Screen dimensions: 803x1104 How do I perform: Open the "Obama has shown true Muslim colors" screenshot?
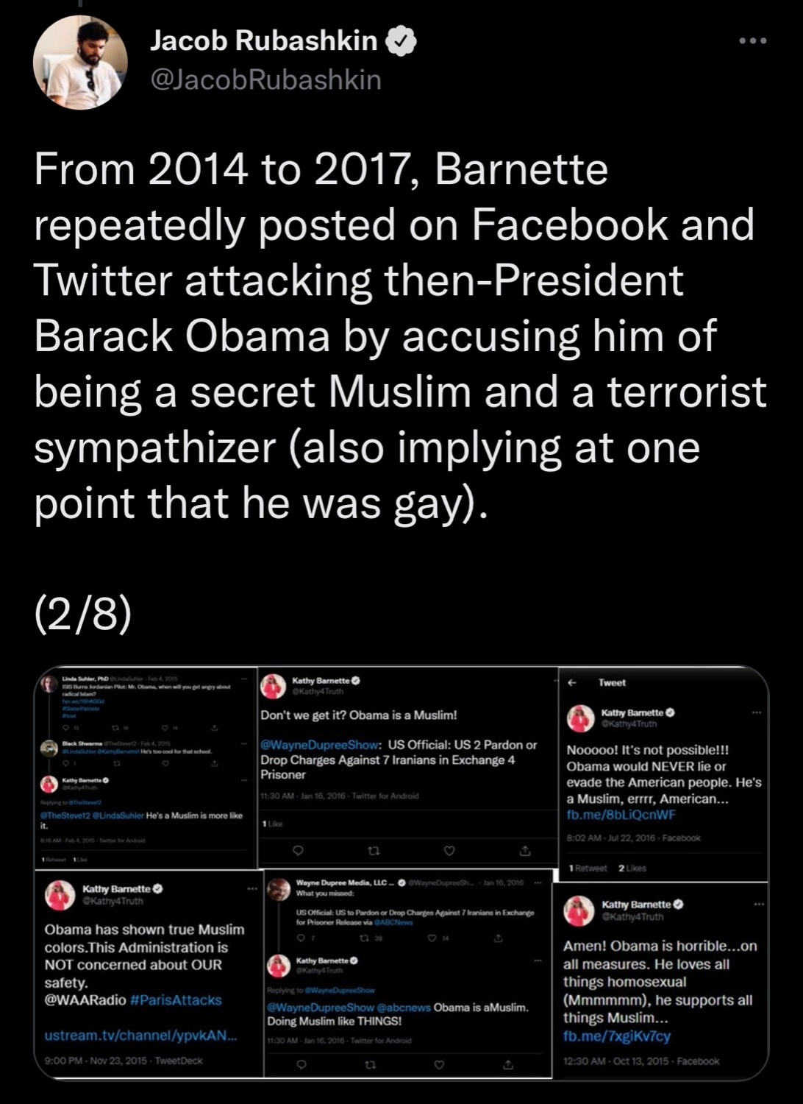(x=149, y=974)
